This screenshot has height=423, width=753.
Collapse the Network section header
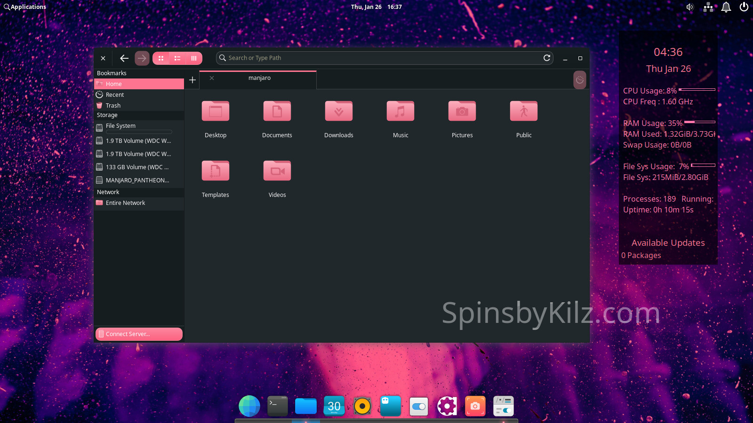tap(108, 192)
